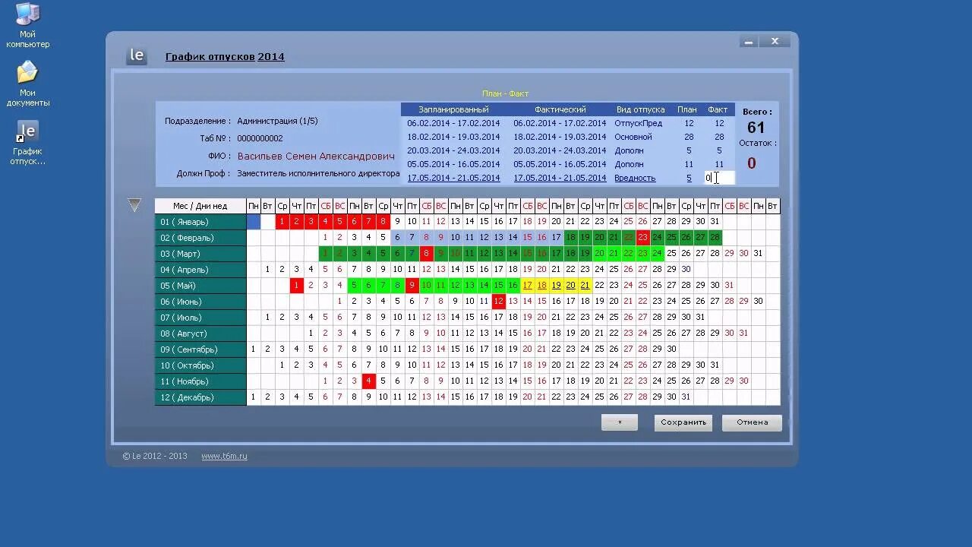The image size is (972, 547).
Task: Close the График отпусков window
Action: coord(775,42)
